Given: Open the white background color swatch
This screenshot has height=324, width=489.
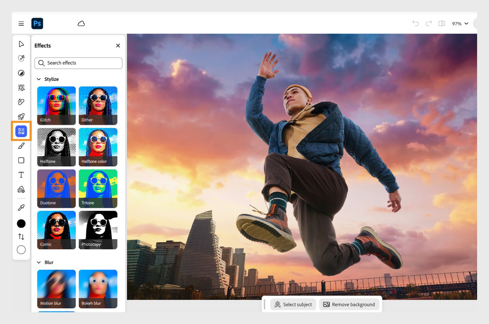Looking at the screenshot, I should coord(21,250).
